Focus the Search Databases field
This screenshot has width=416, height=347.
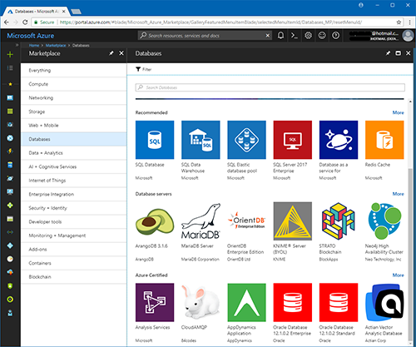tap(270, 87)
